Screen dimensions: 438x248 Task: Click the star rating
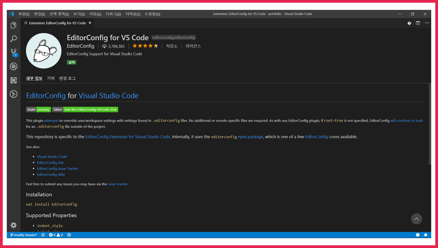click(x=145, y=46)
